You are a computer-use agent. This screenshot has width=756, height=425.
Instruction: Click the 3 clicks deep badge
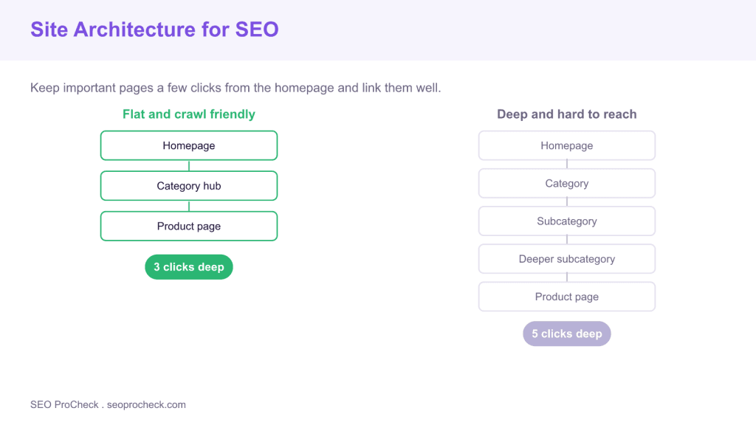pos(189,267)
